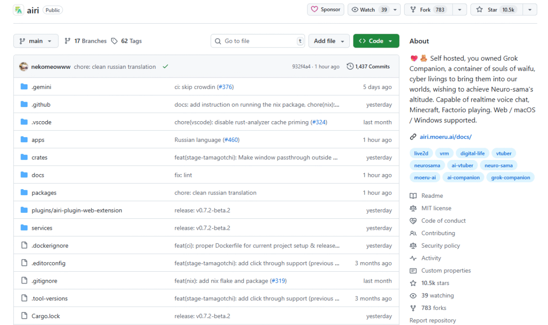Click nekomeowww author avatar

pos(24,67)
